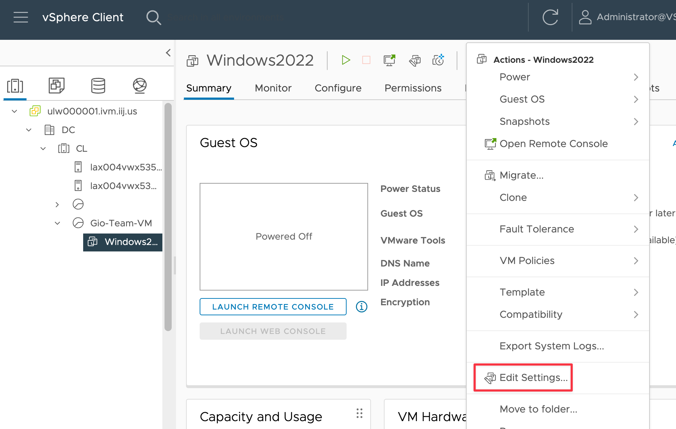676x429 pixels.
Task: Select host lax004vwx535...
Action: click(x=126, y=167)
